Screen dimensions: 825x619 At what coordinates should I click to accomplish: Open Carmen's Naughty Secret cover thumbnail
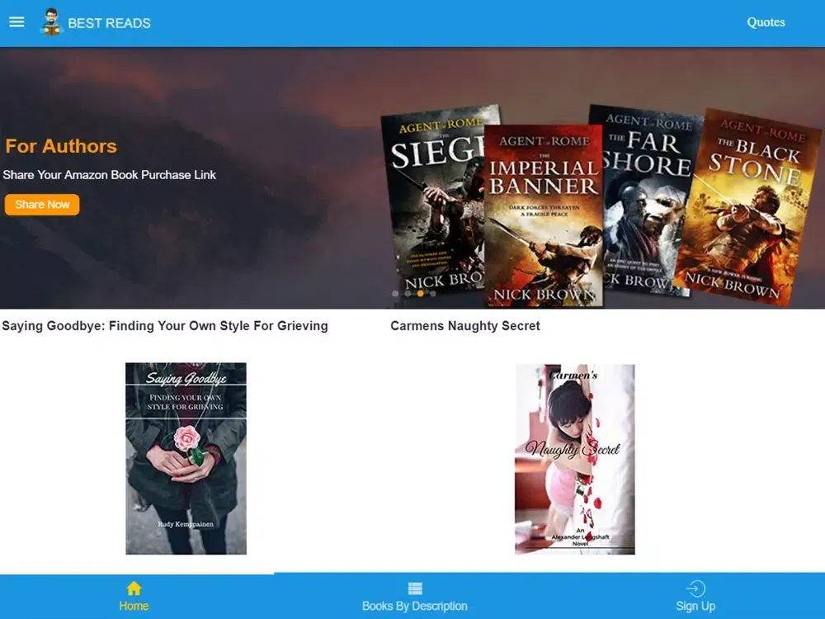(574, 459)
